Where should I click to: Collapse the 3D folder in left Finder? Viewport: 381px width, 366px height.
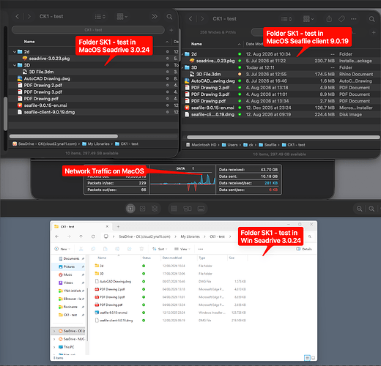15,65
